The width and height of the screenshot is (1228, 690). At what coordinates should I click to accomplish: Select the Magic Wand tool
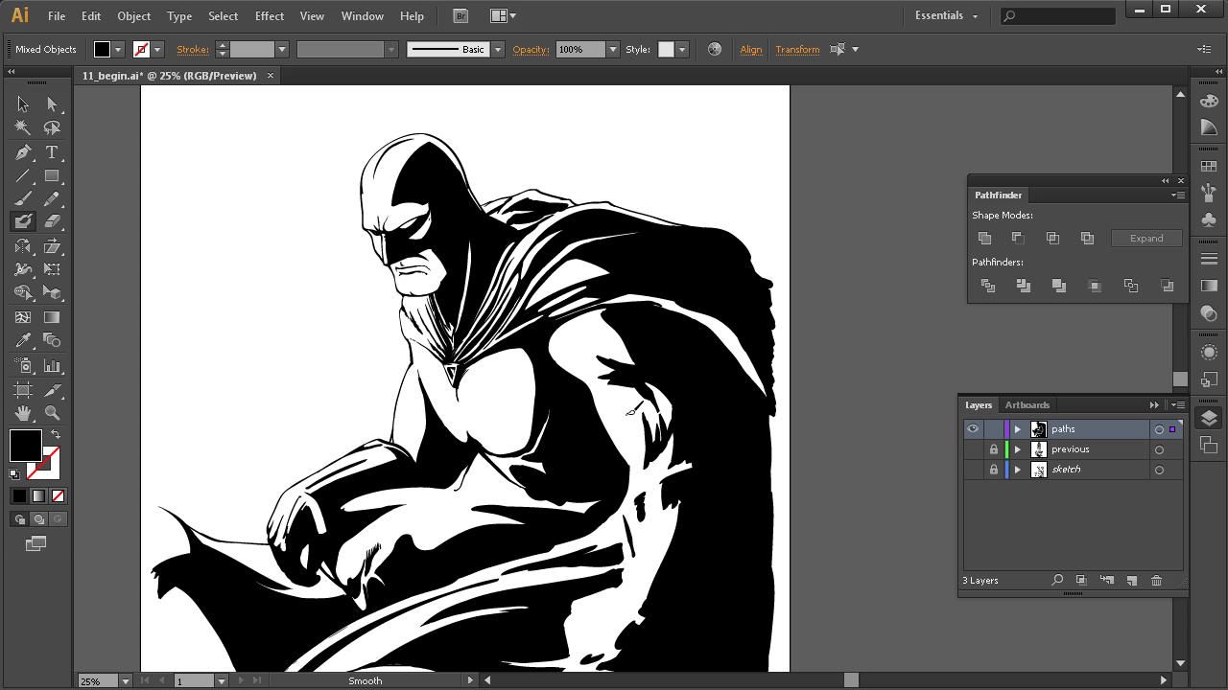[23, 127]
